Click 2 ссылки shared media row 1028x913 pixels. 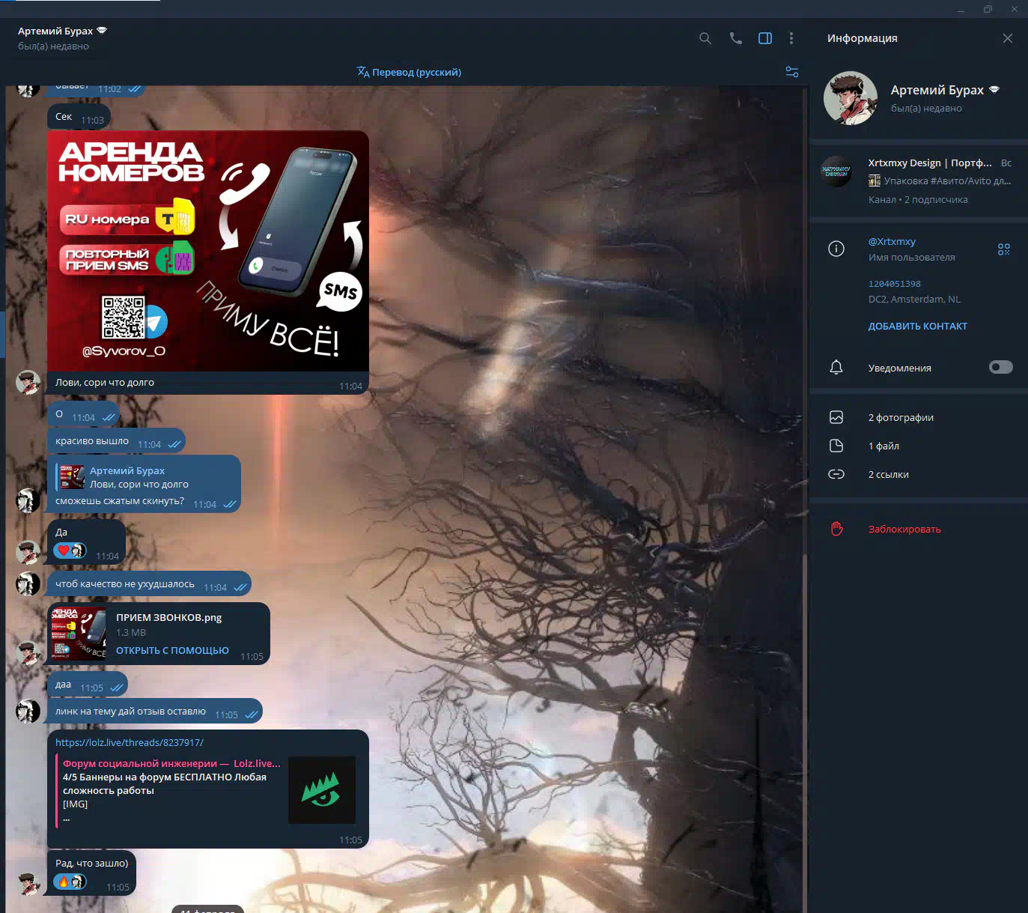(x=919, y=474)
